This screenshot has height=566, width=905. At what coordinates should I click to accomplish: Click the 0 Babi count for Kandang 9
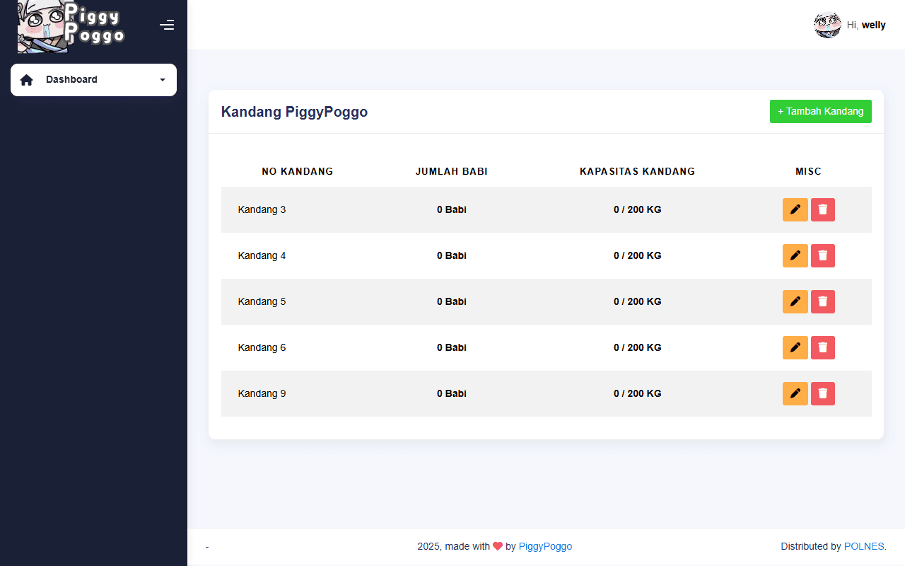(x=452, y=393)
